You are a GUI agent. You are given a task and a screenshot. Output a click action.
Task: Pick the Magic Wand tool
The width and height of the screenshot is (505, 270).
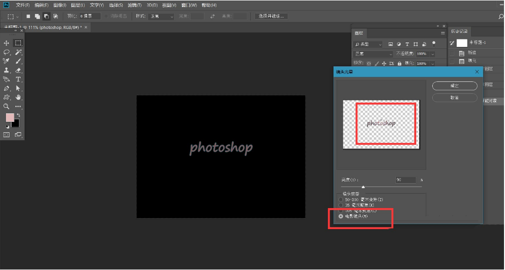pyautogui.click(x=18, y=52)
